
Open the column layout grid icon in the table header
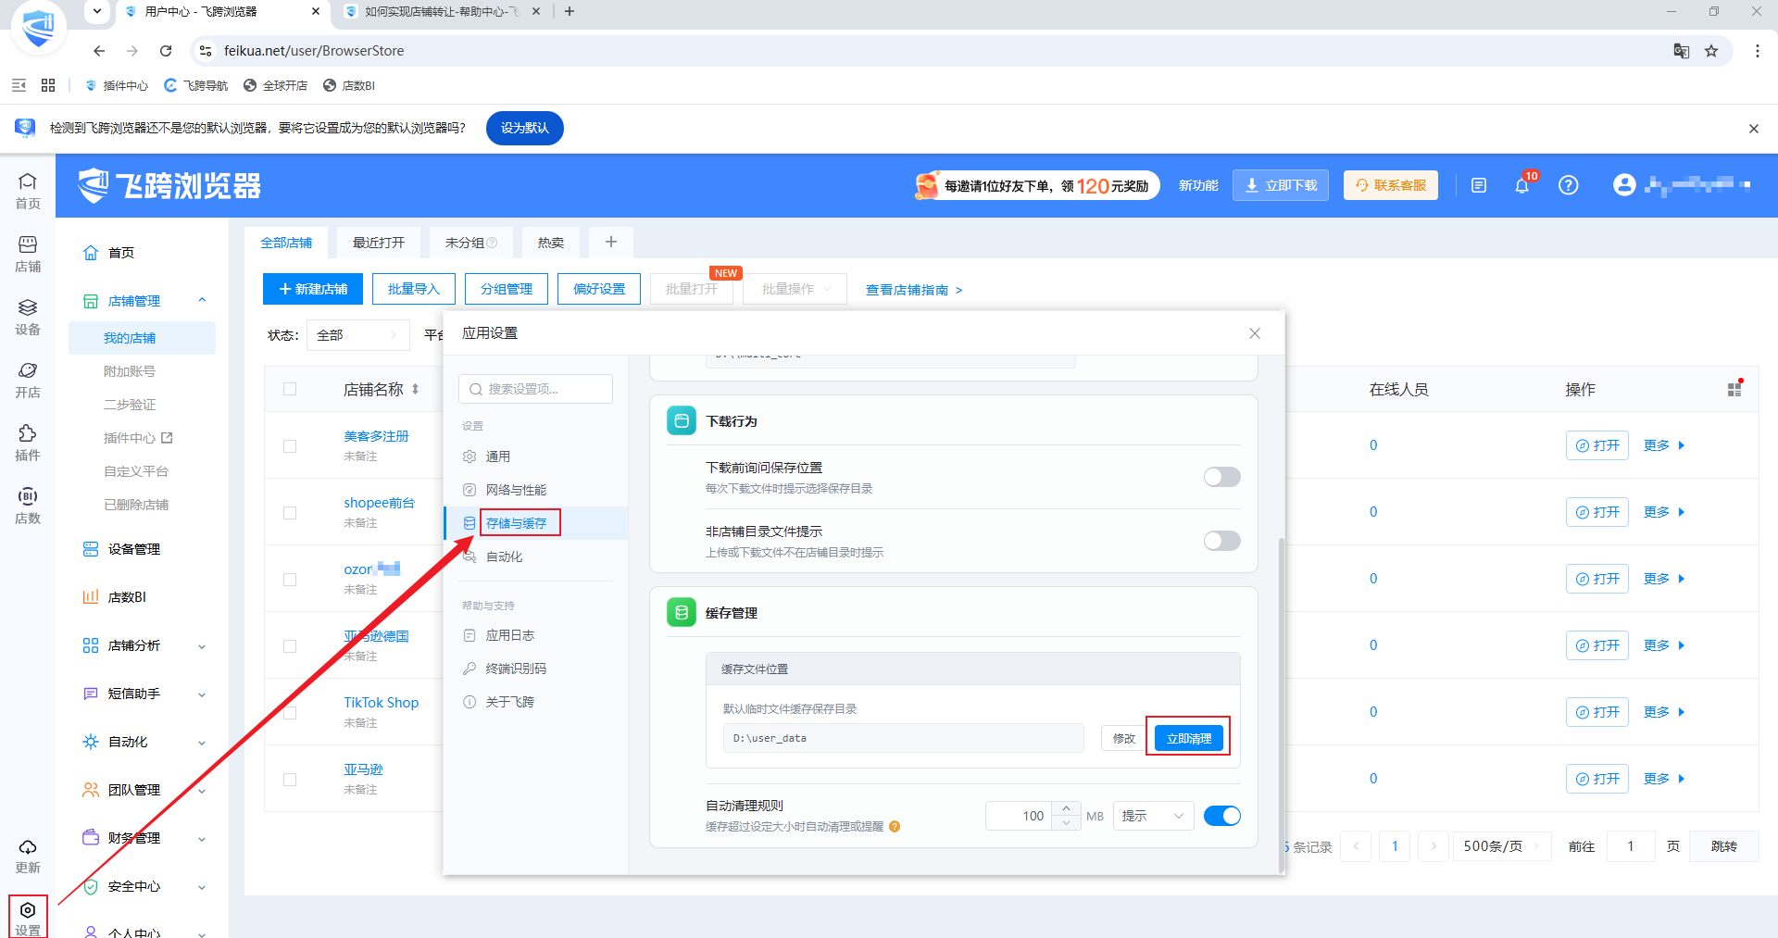pyautogui.click(x=1734, y=390)
